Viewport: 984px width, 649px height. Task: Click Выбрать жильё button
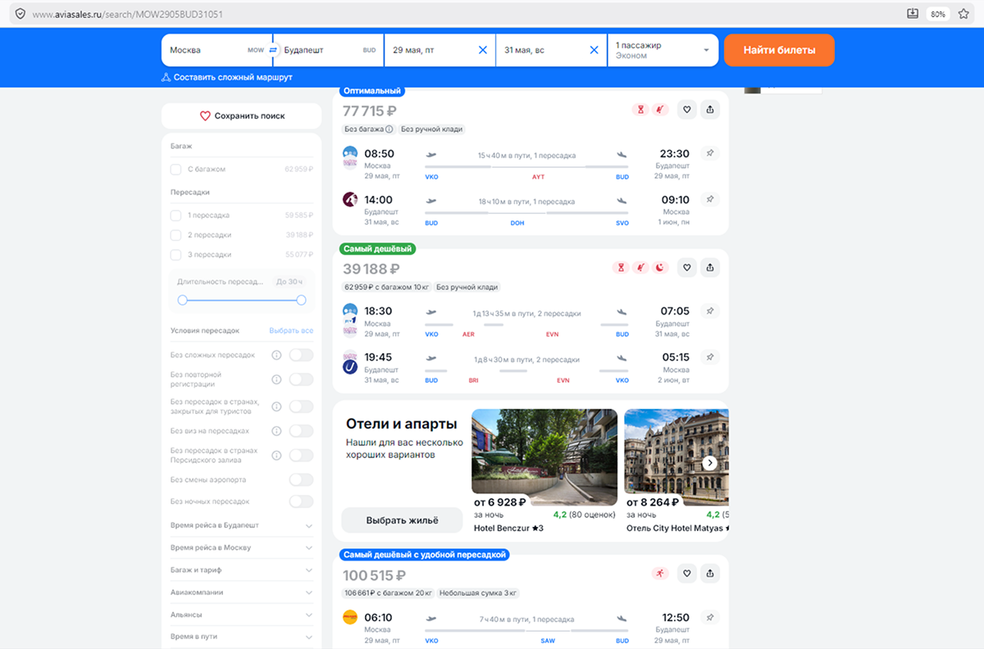(x=402, y=520)
